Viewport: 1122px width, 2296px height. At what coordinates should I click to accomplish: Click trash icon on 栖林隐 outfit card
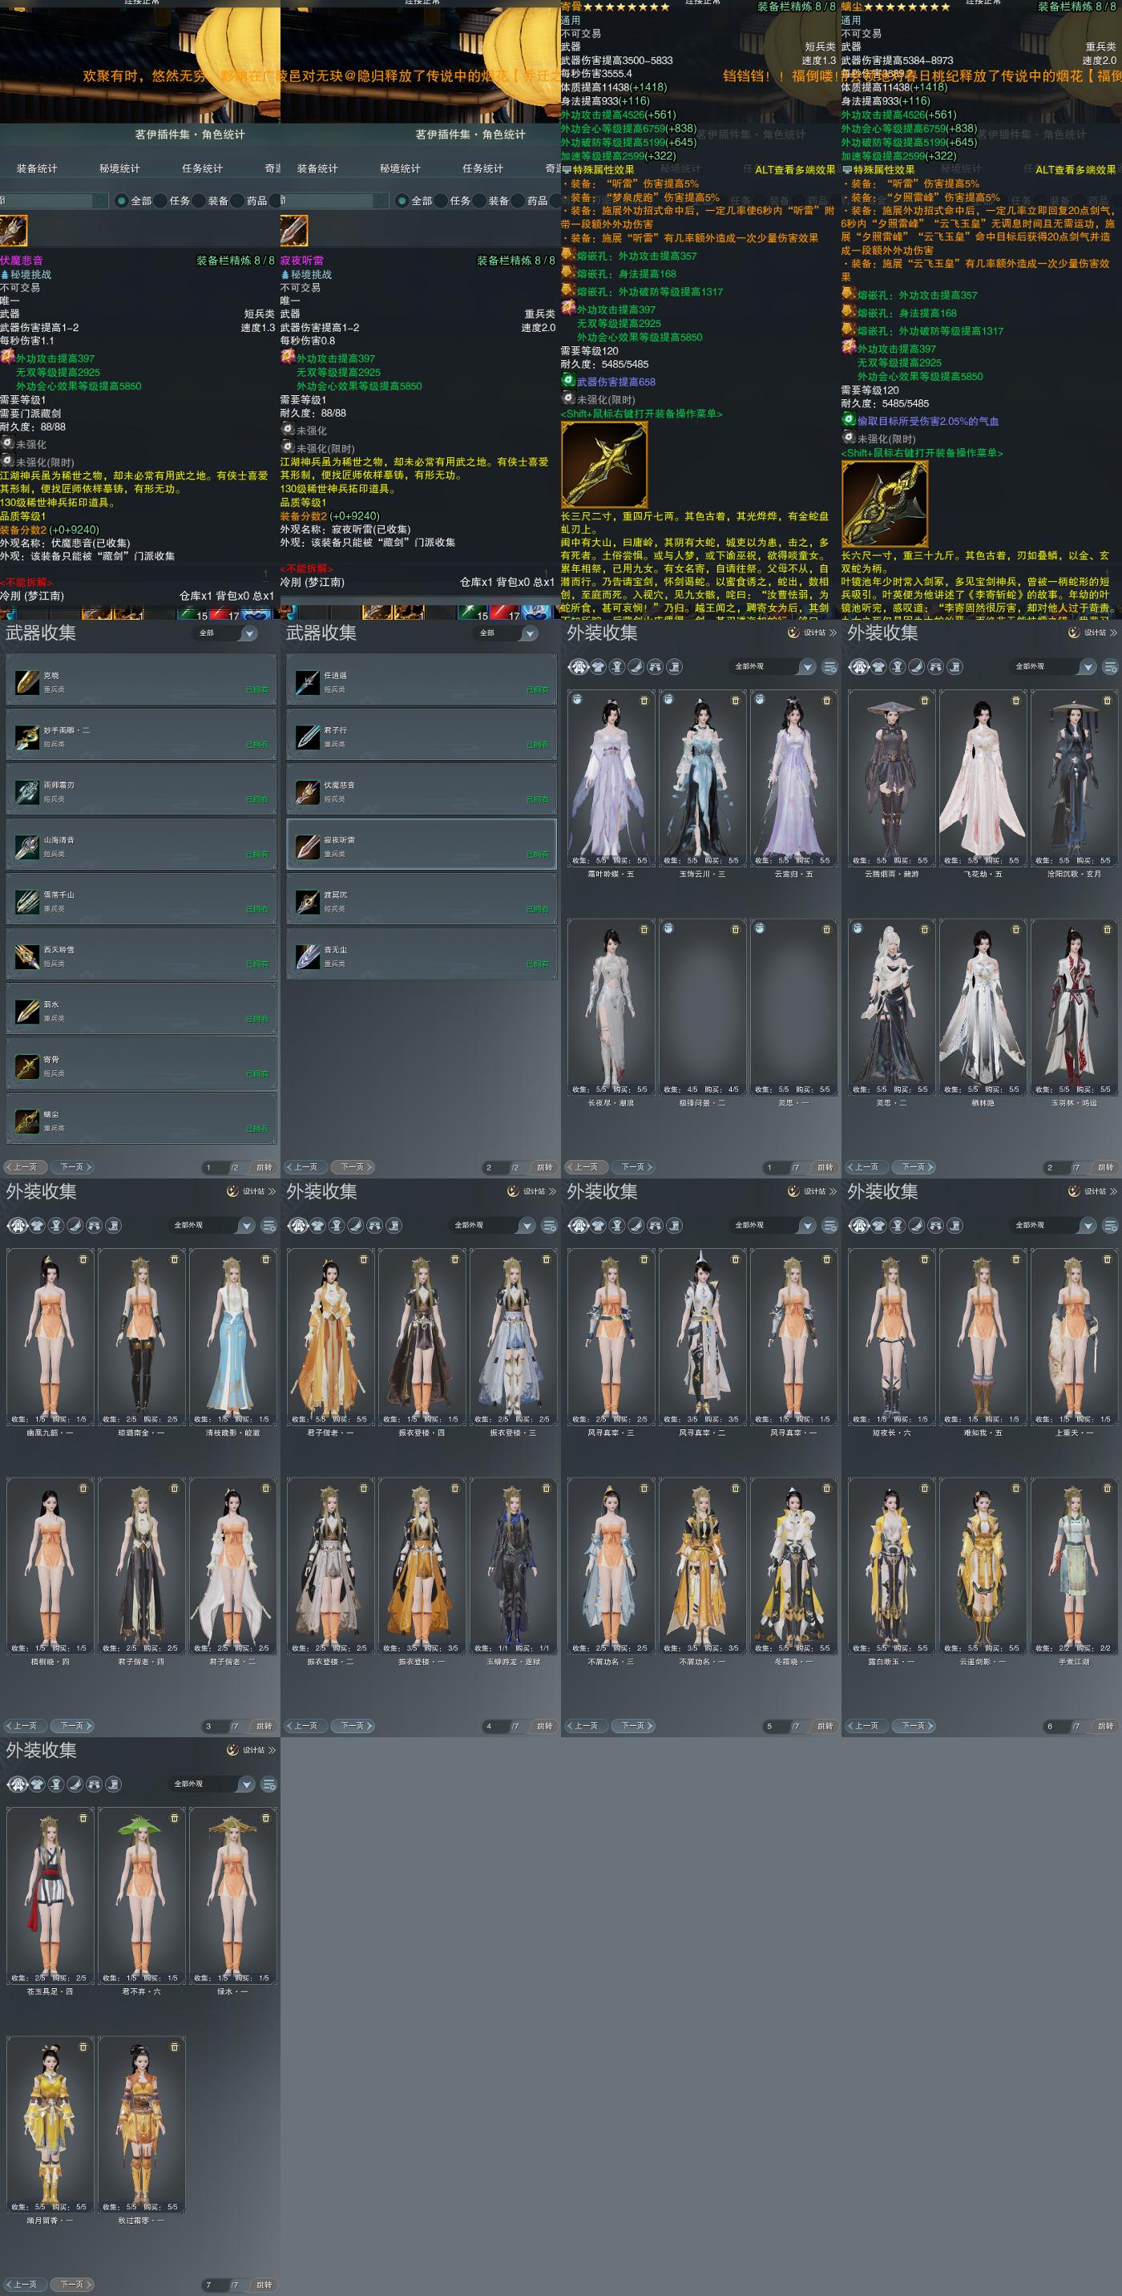pos(1016,928)
